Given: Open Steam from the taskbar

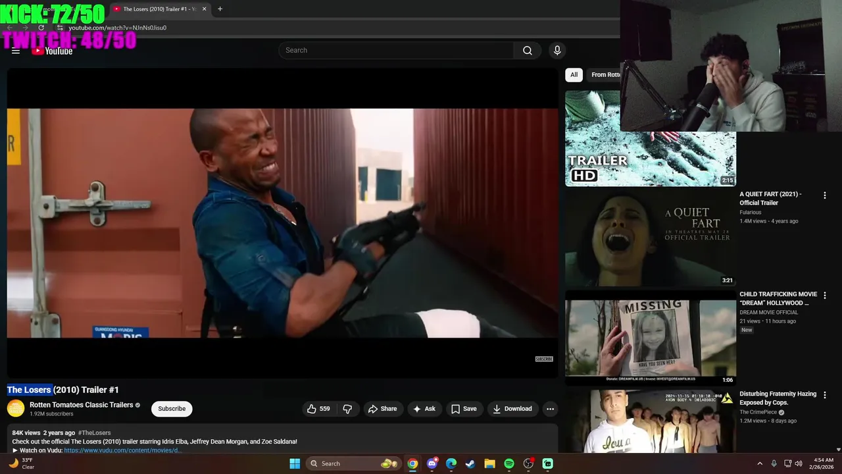Looking at the screenshot, I should point(470,463).
